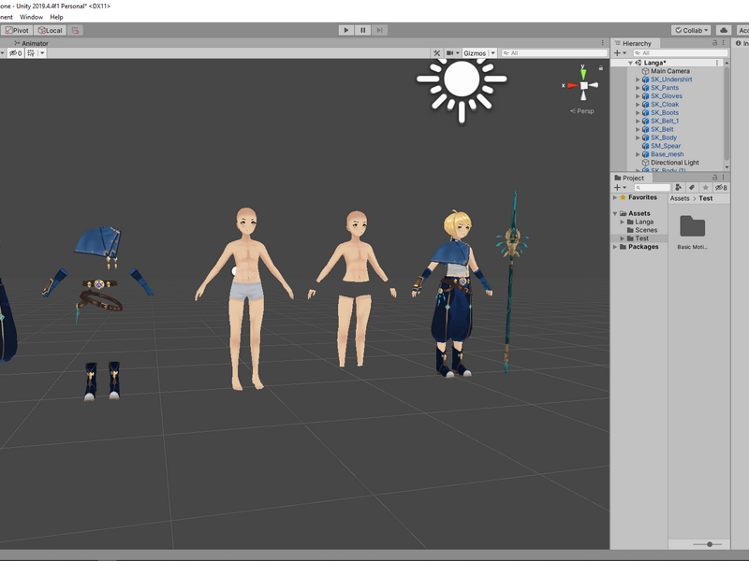Open the Scene camera settings icon
The height and width of the screenshot is (561, 749).
pos(449,53)
